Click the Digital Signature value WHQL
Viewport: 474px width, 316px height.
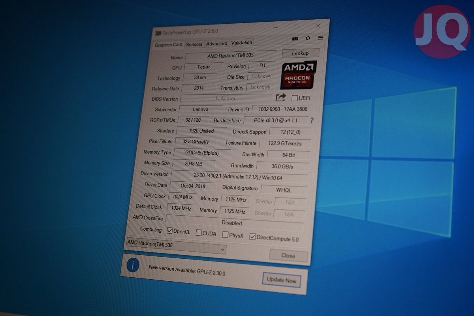tap(284, 190)
